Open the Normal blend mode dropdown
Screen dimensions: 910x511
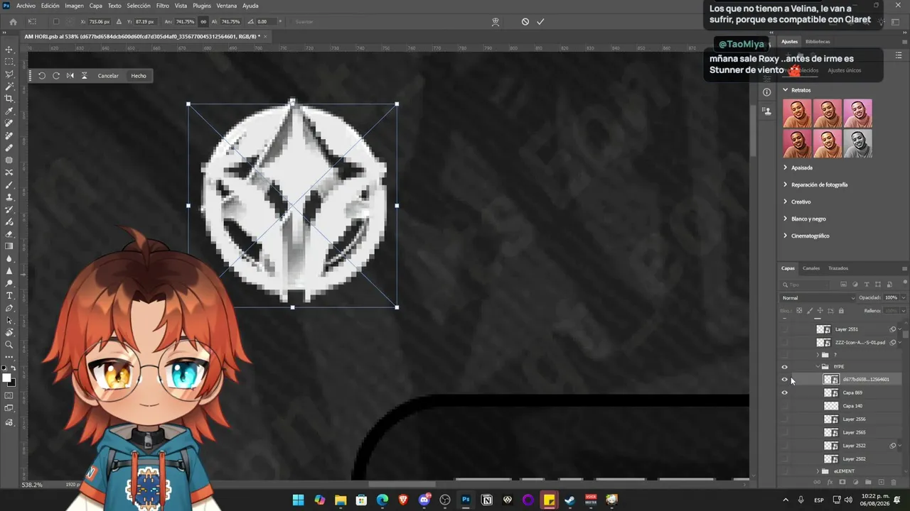(818, 298)
